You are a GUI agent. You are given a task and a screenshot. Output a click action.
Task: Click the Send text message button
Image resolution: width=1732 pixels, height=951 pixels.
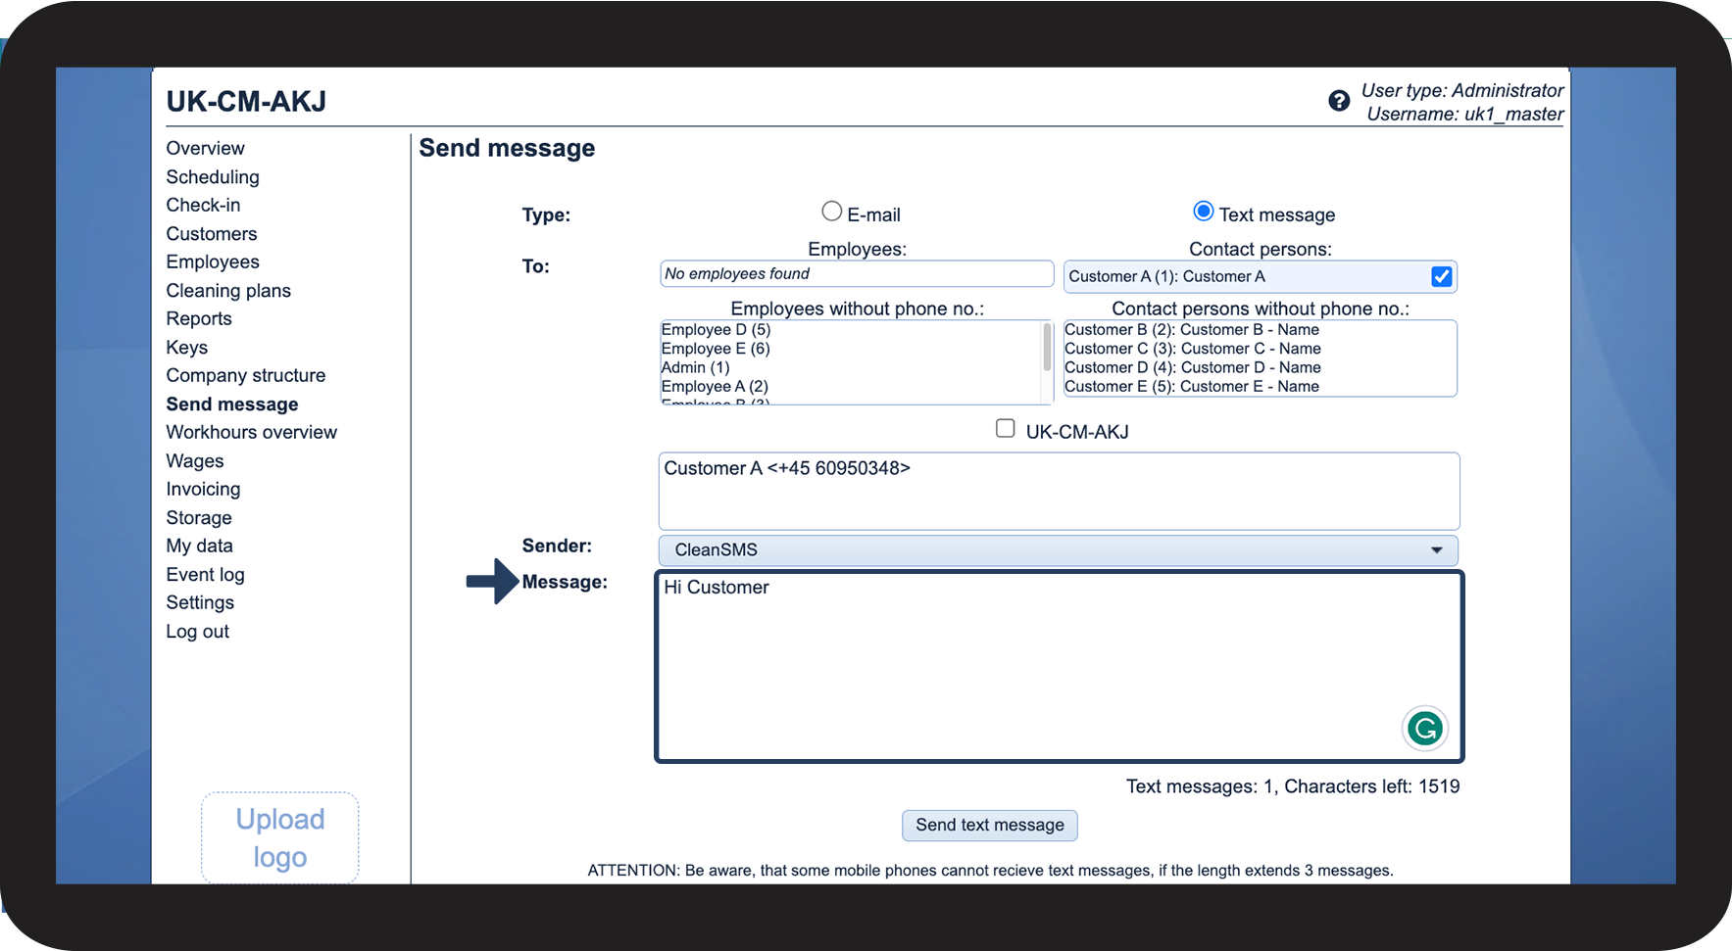point(989,826)
